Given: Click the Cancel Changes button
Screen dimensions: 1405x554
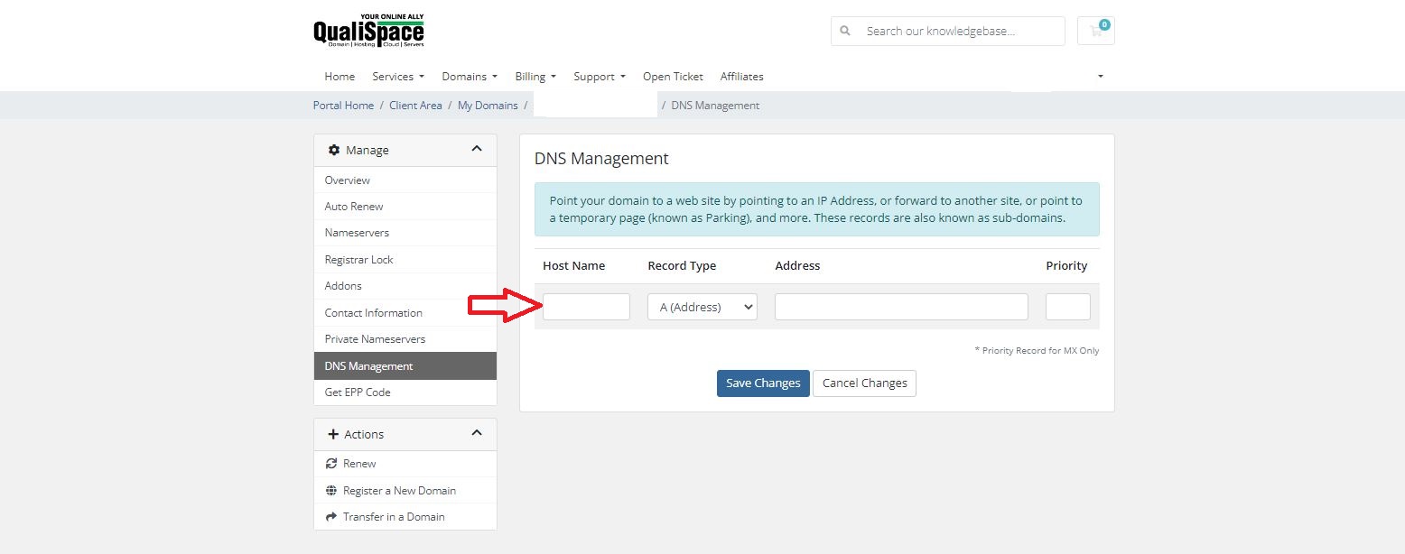Looking at the screenshot, I should [864, 383].
